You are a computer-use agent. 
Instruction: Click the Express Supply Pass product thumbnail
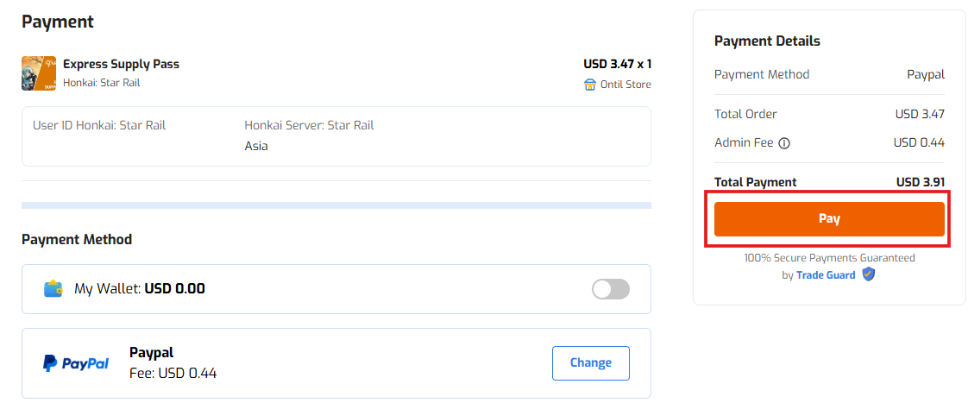39,73
